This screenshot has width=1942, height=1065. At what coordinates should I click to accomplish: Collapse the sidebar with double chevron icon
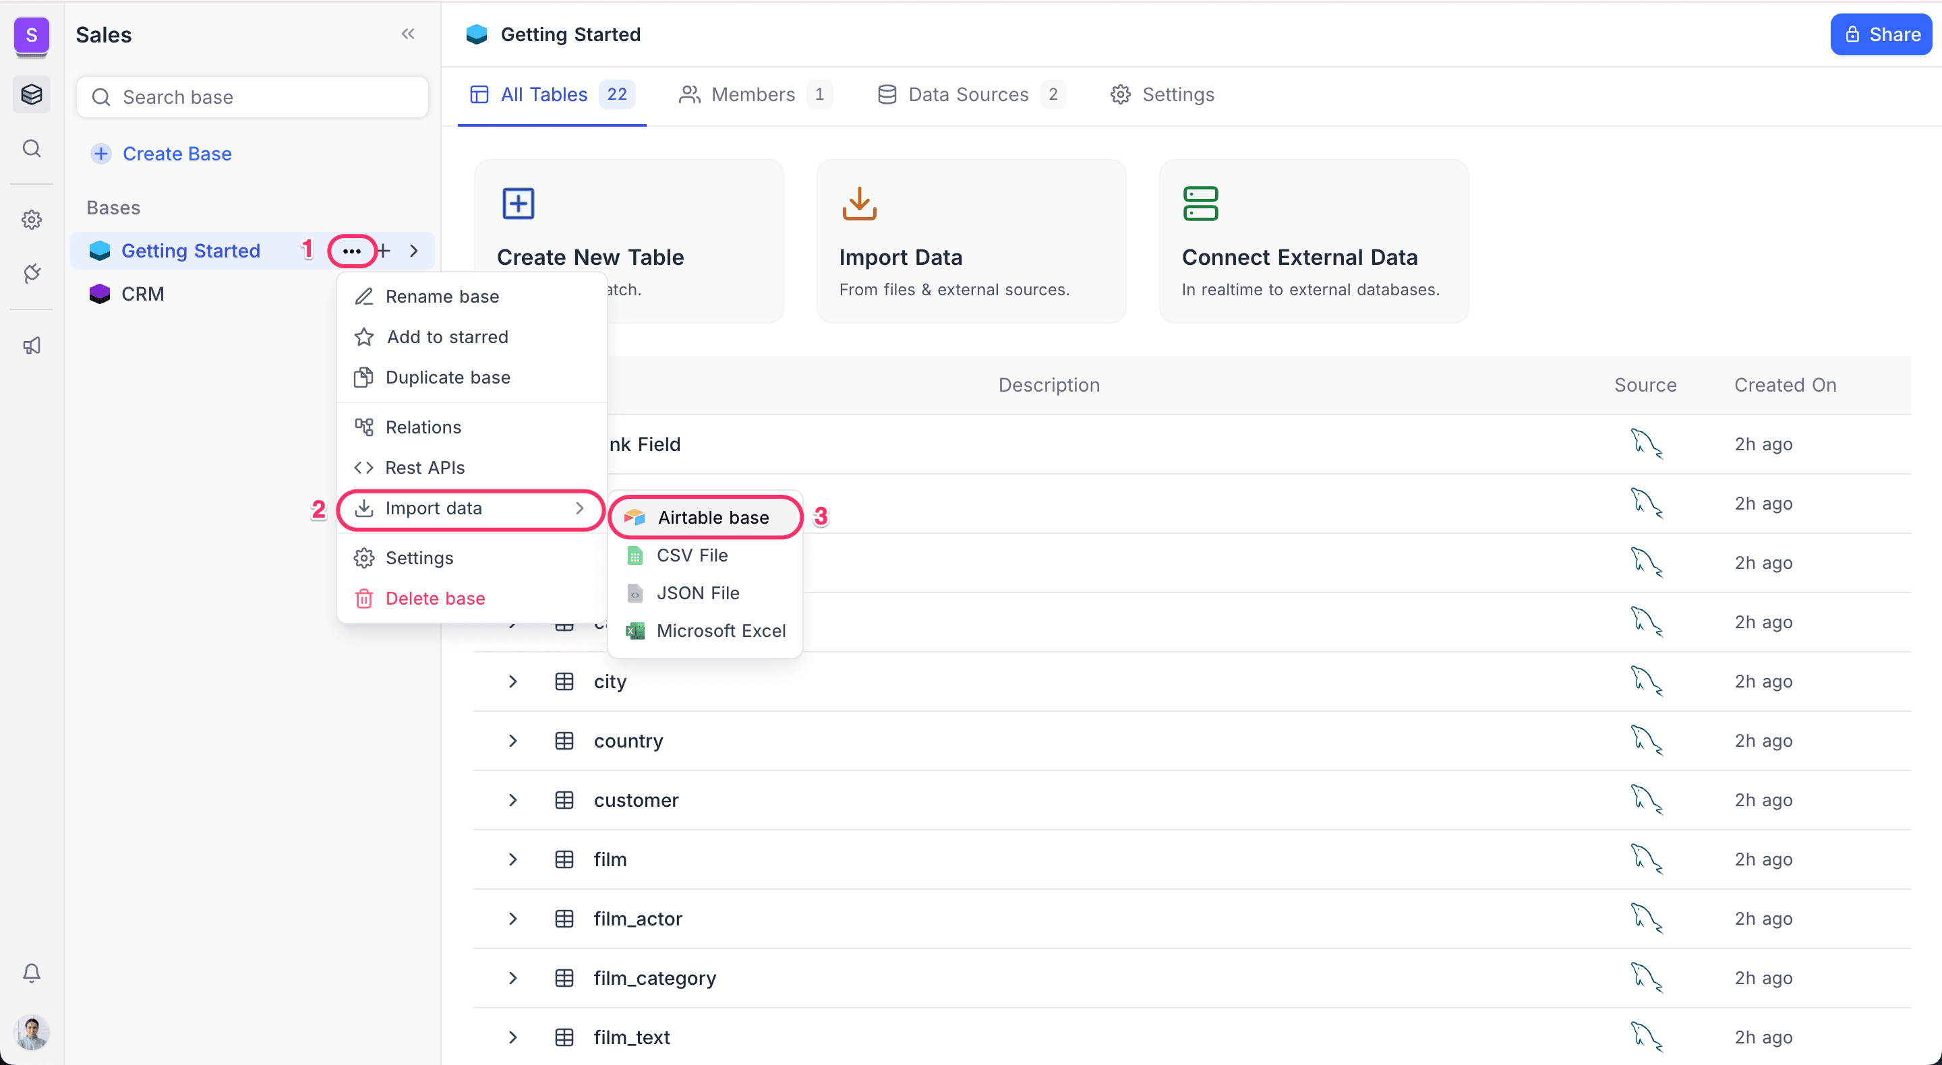coord(408,34)
